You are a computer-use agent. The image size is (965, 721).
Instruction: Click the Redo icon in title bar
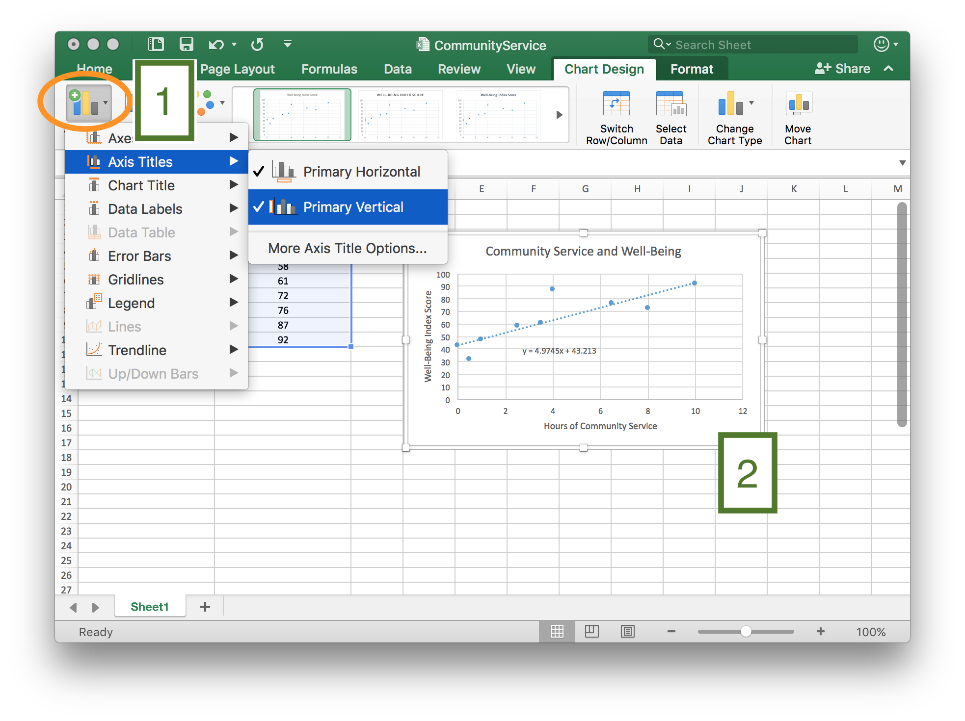[x=257, y=45]
